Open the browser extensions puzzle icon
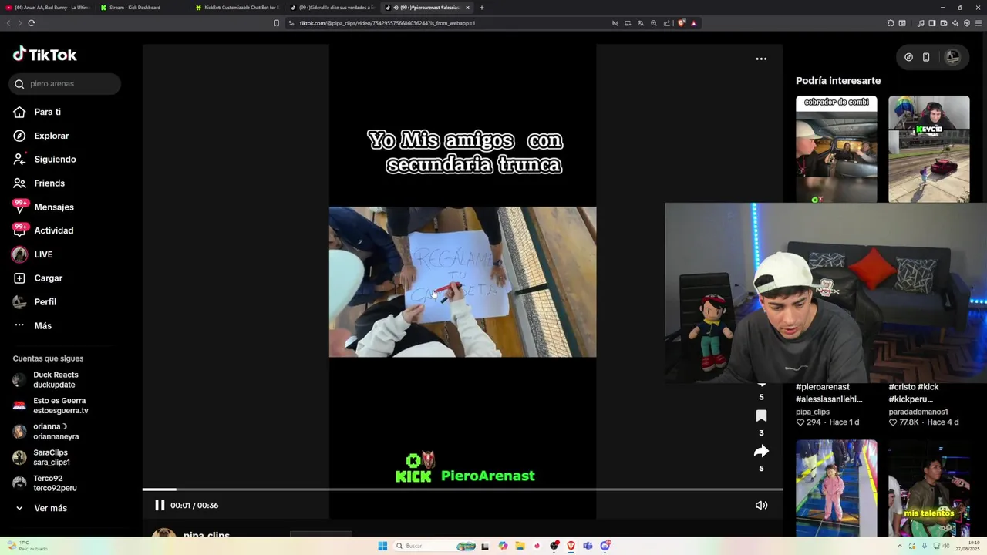 coord(891,23)
